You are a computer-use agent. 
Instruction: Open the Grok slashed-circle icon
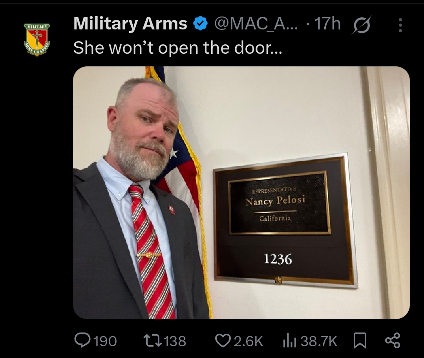point(362,25)
